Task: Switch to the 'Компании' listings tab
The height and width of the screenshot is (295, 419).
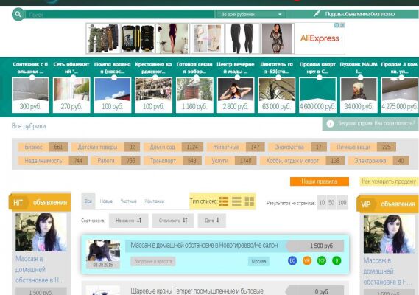Action: tap(155, 201)
